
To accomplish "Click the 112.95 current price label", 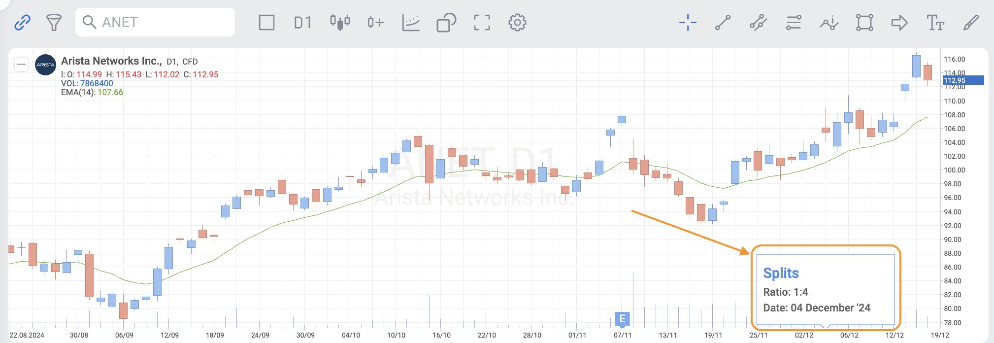I will point(963,80).
